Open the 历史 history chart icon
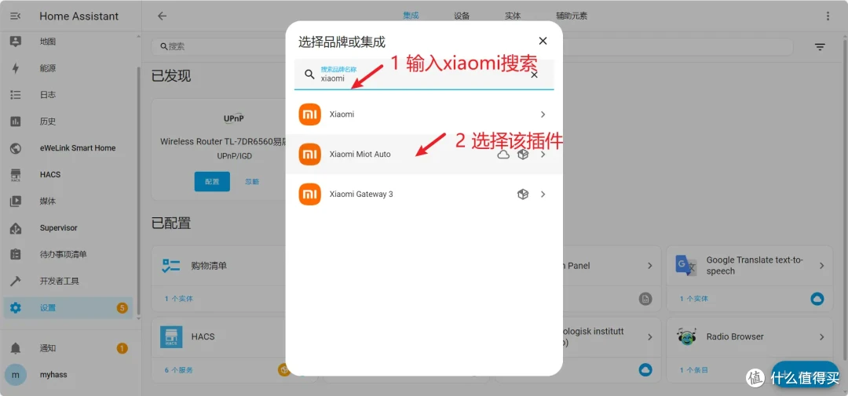The height and width of the screenshot is (396, 848). point(16,122)
